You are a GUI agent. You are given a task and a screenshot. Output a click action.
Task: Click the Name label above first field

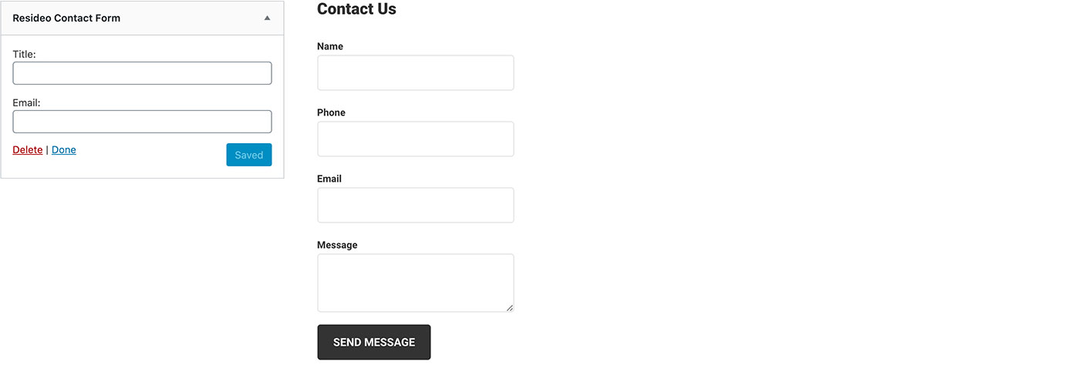(x=330, y=46)
